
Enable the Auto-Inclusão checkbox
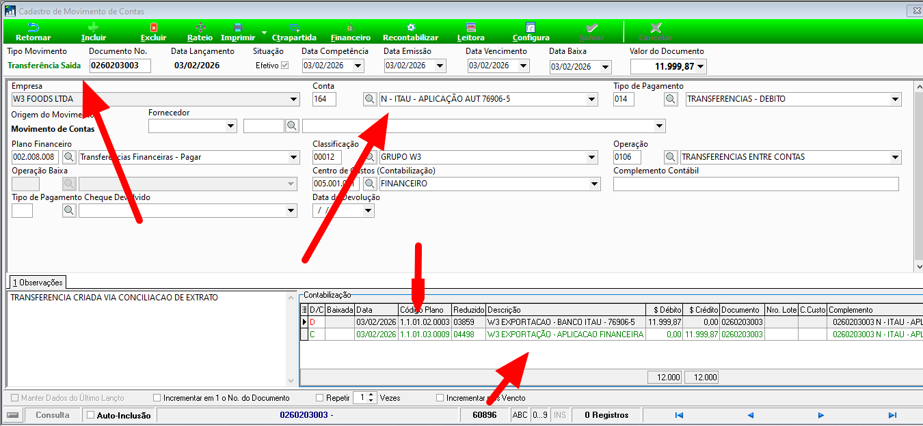click(91, 415)
